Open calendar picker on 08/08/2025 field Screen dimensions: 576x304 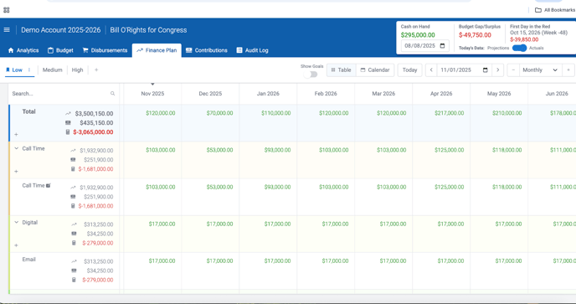coord(442,46)
